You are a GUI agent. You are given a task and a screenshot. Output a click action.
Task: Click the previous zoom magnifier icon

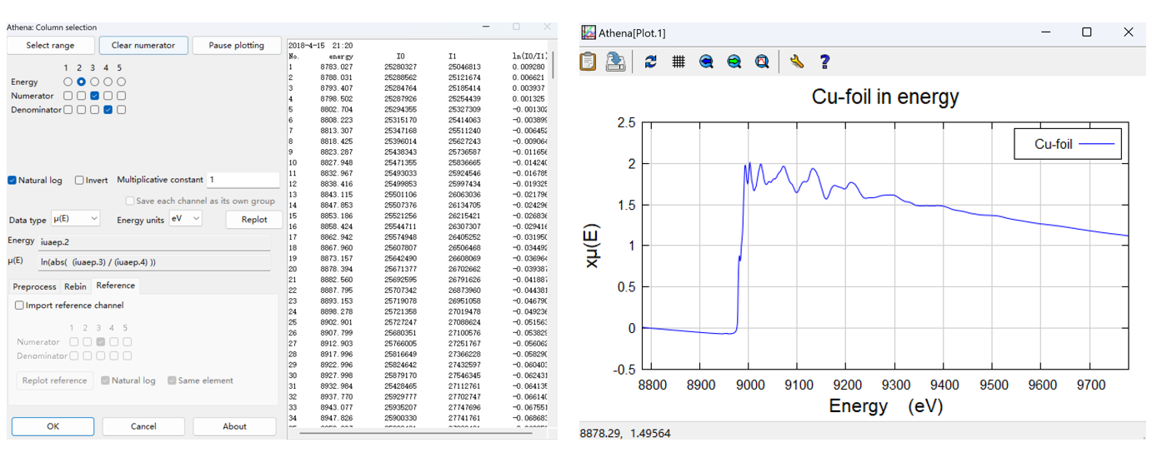(x=706, y=62)
